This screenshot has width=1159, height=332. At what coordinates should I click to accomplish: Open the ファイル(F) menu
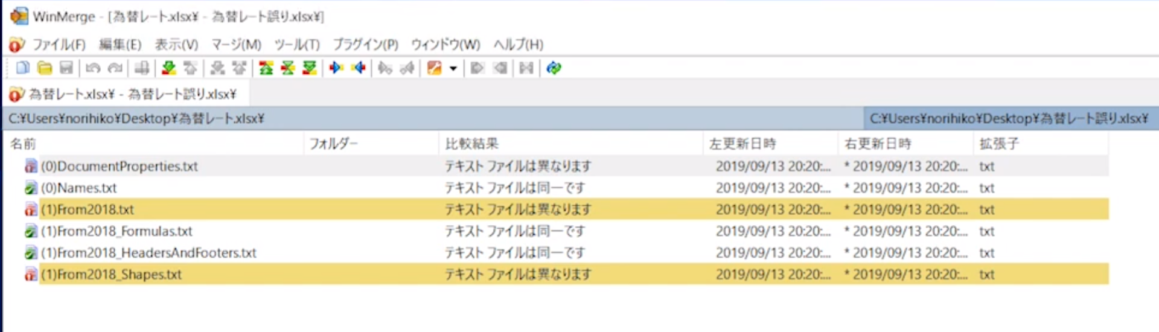58,45
